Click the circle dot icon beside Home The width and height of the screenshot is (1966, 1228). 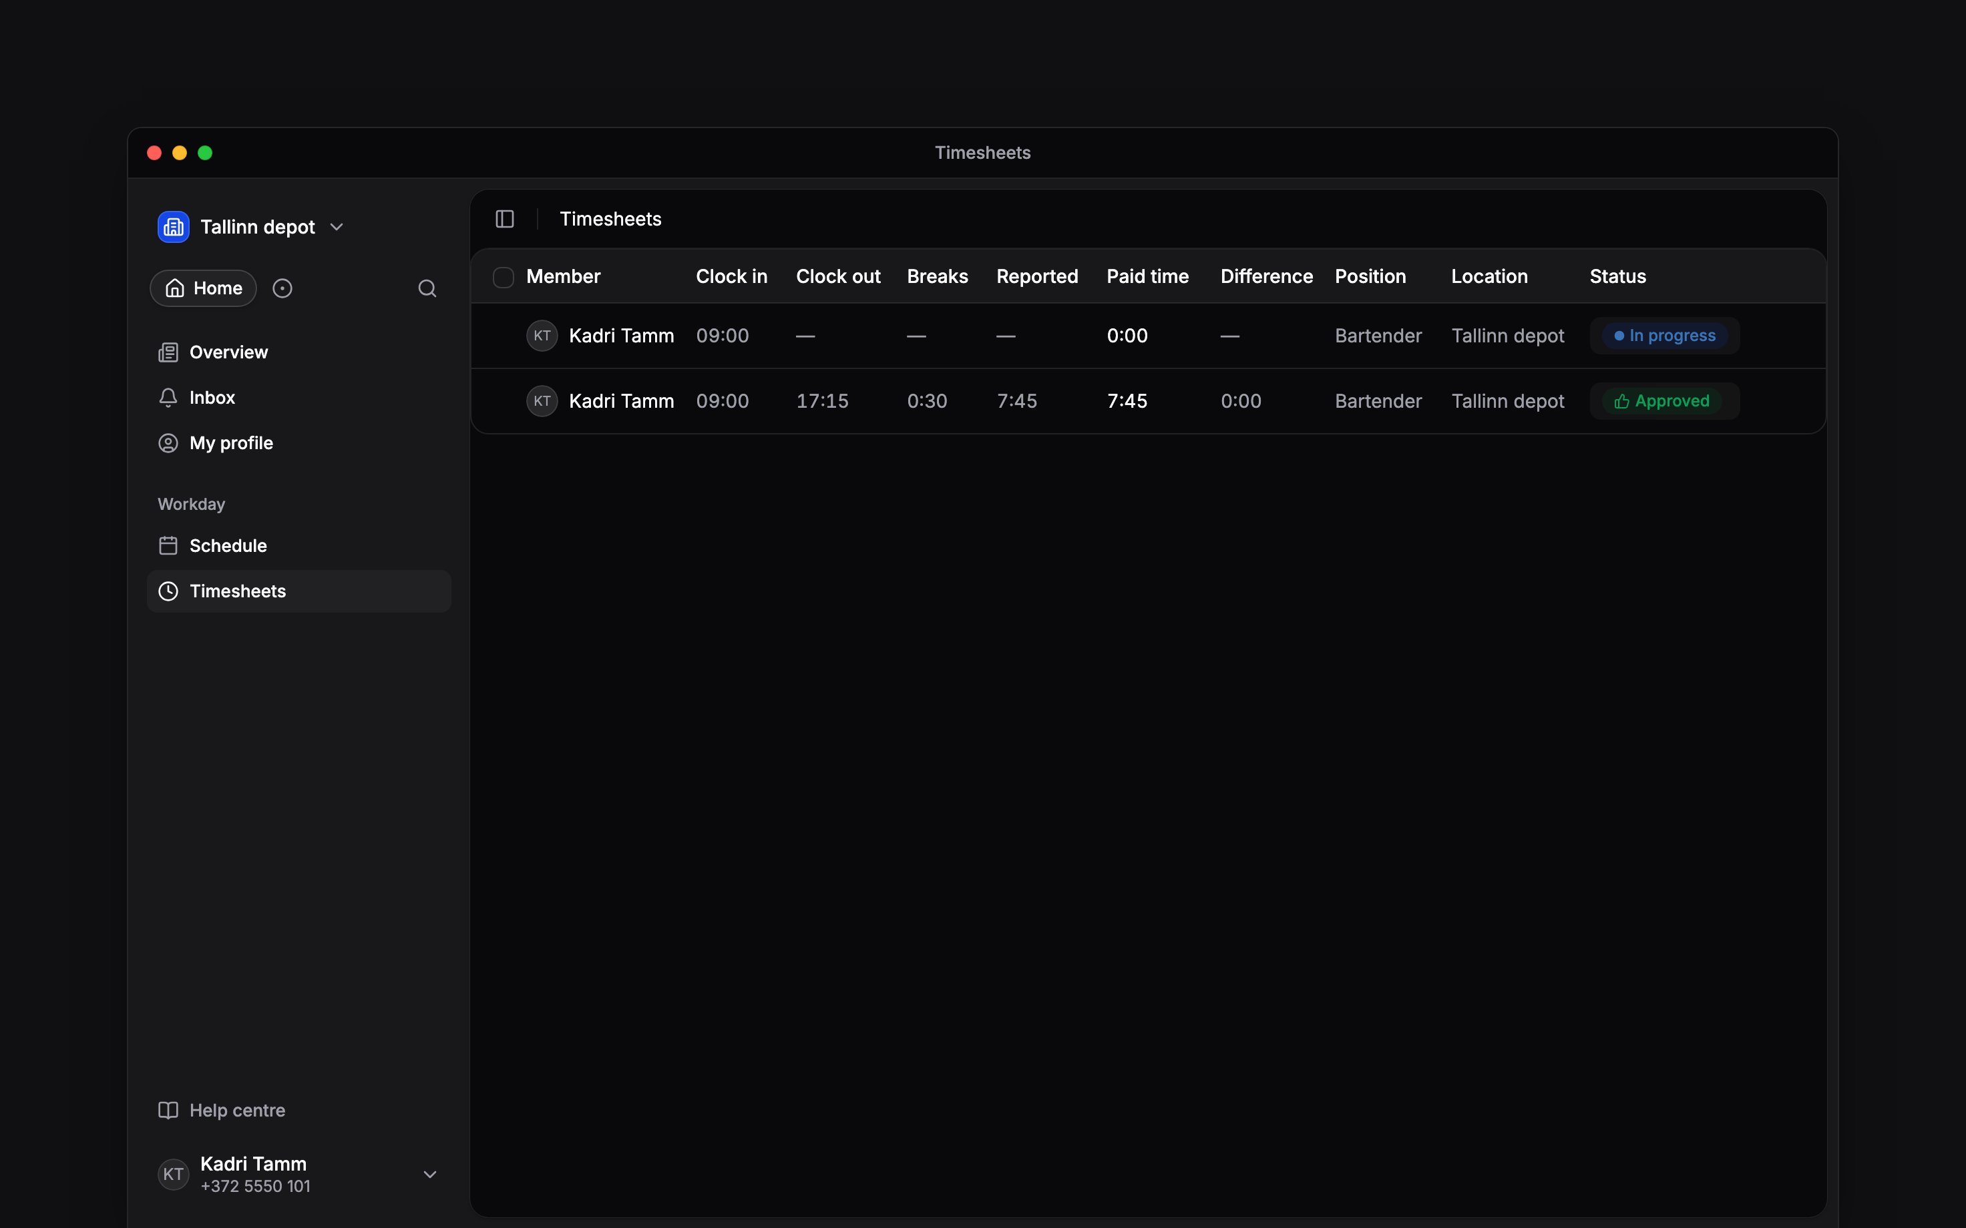pyautogui.click(x=282, y=288)
